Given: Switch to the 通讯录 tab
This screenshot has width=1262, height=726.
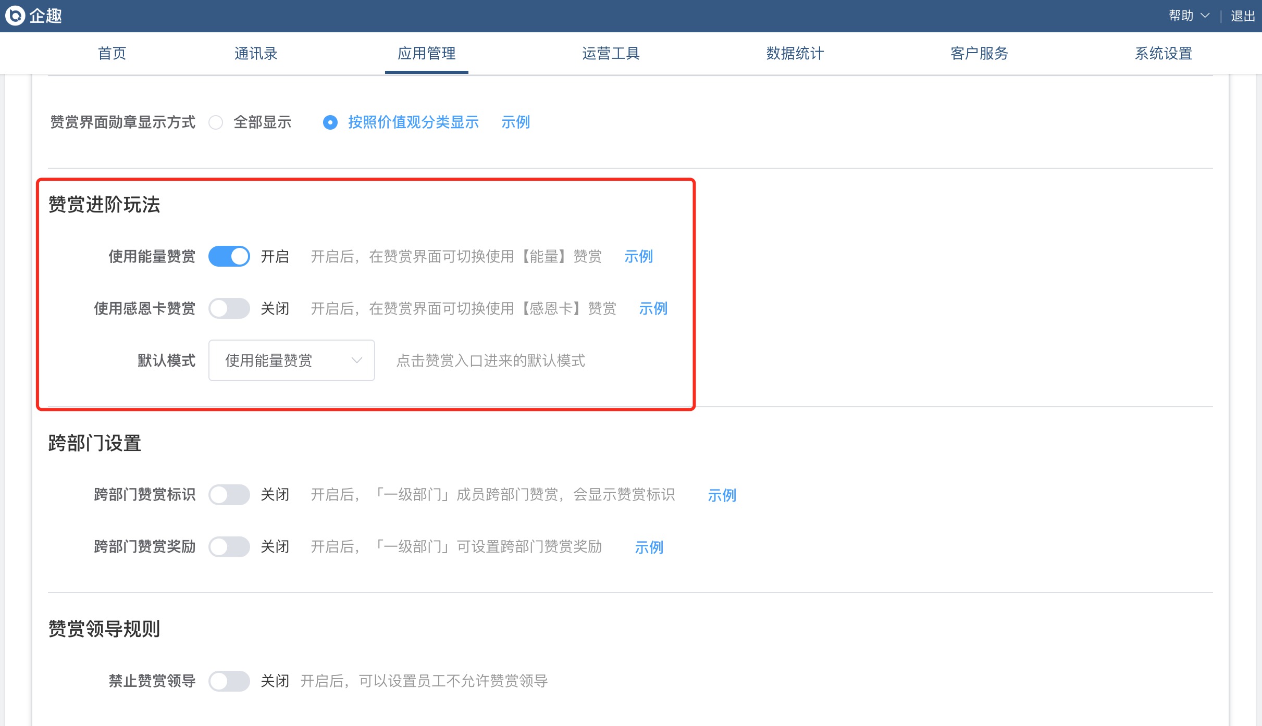Looking at the screenshot, I should pos(255,53).
